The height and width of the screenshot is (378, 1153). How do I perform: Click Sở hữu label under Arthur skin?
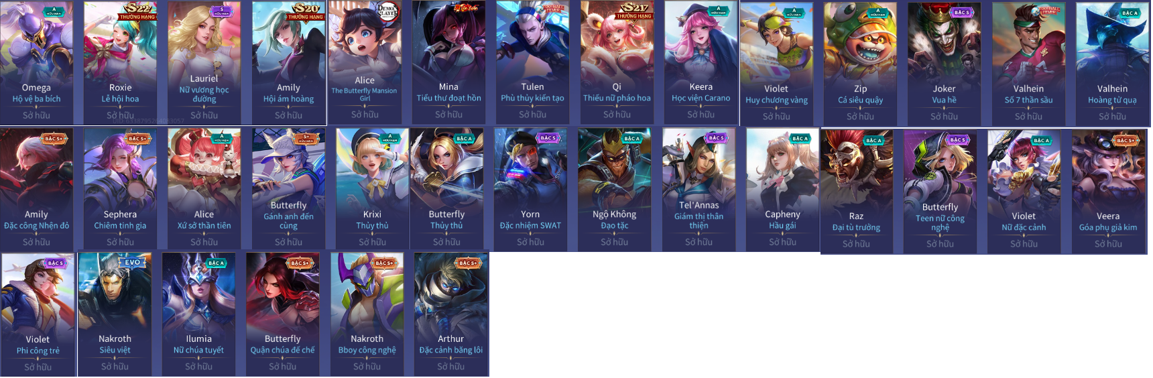click(x=451, y=367)
